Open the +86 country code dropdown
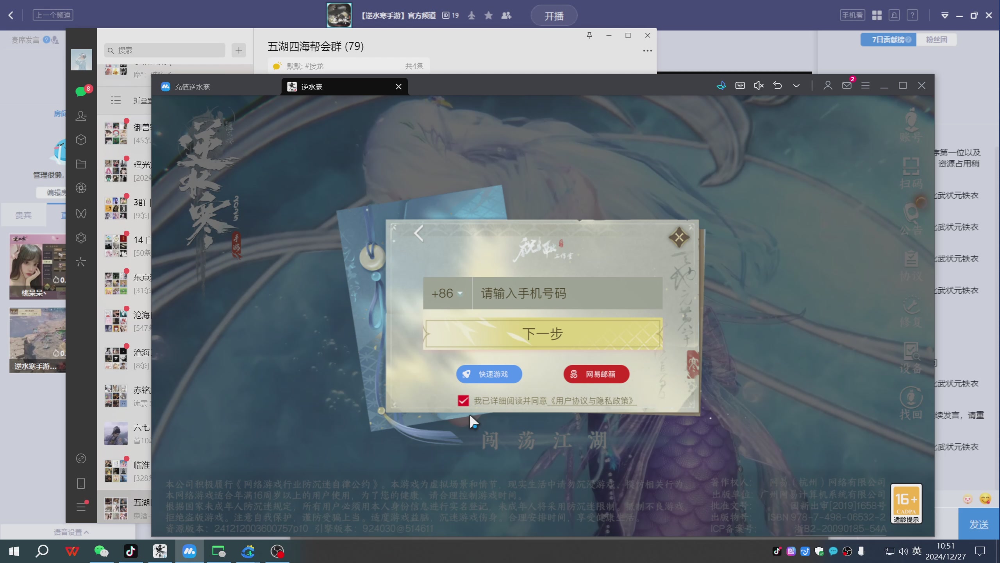Image resolution: width=1000 pixels, height=563 pixels. (x=447, y=293)
